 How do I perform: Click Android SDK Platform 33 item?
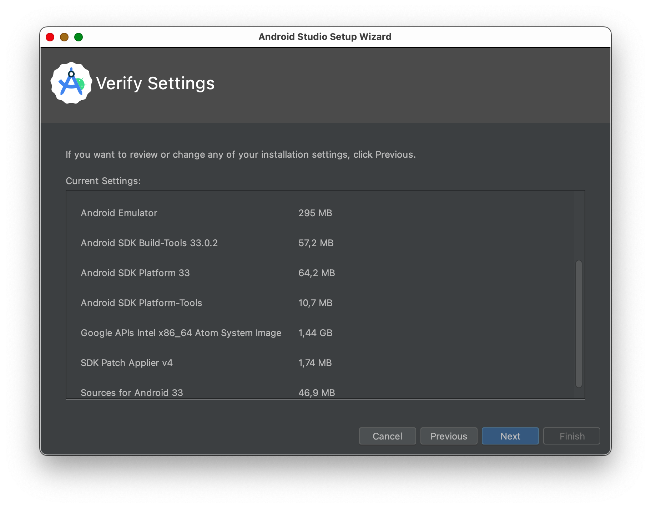click(135, 273)
